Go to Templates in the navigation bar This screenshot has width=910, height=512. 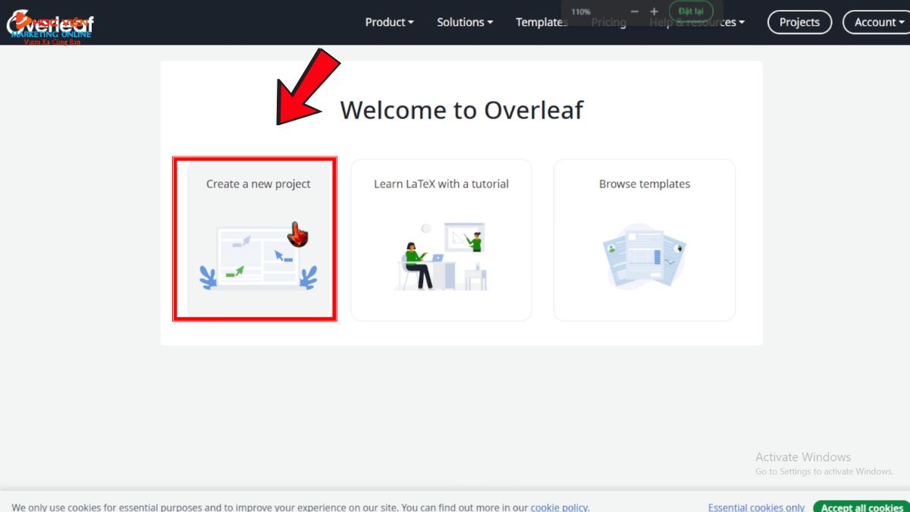pos(541,22)
